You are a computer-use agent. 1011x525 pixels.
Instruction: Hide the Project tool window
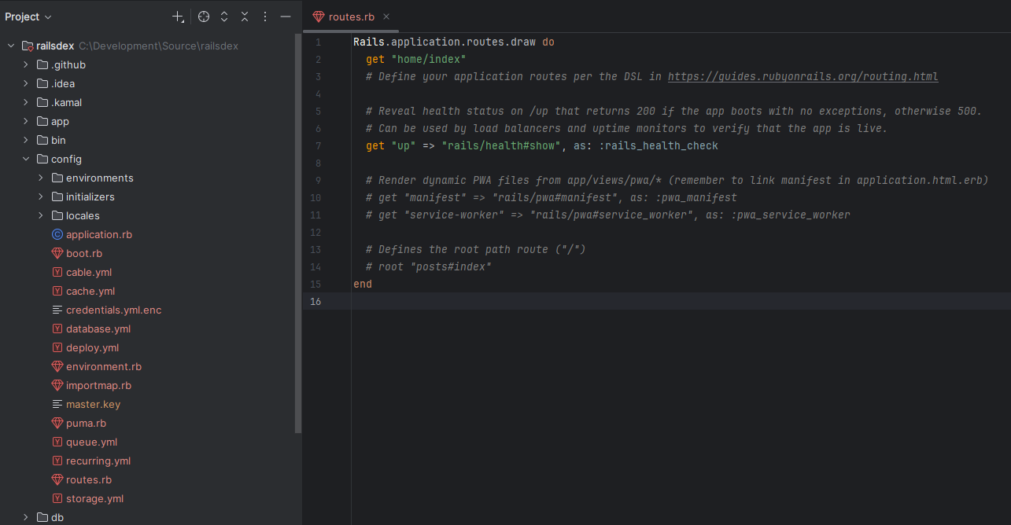click(286, 17)
